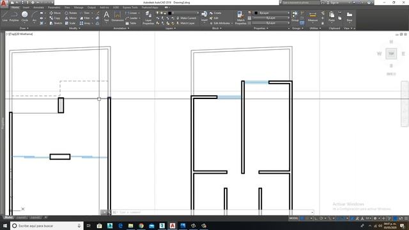Screen dimensions: 409x230
Task: Click Linear dimension button
Action: [x=131, y=13]
